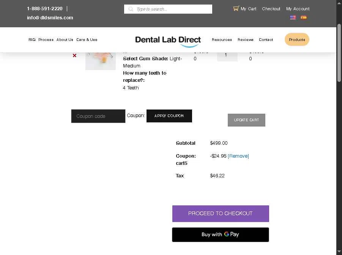Image resolution: width=342 pixels, height=255 pixels.
Task: Click the Dental Lab Direct logo
Action: 168,41
